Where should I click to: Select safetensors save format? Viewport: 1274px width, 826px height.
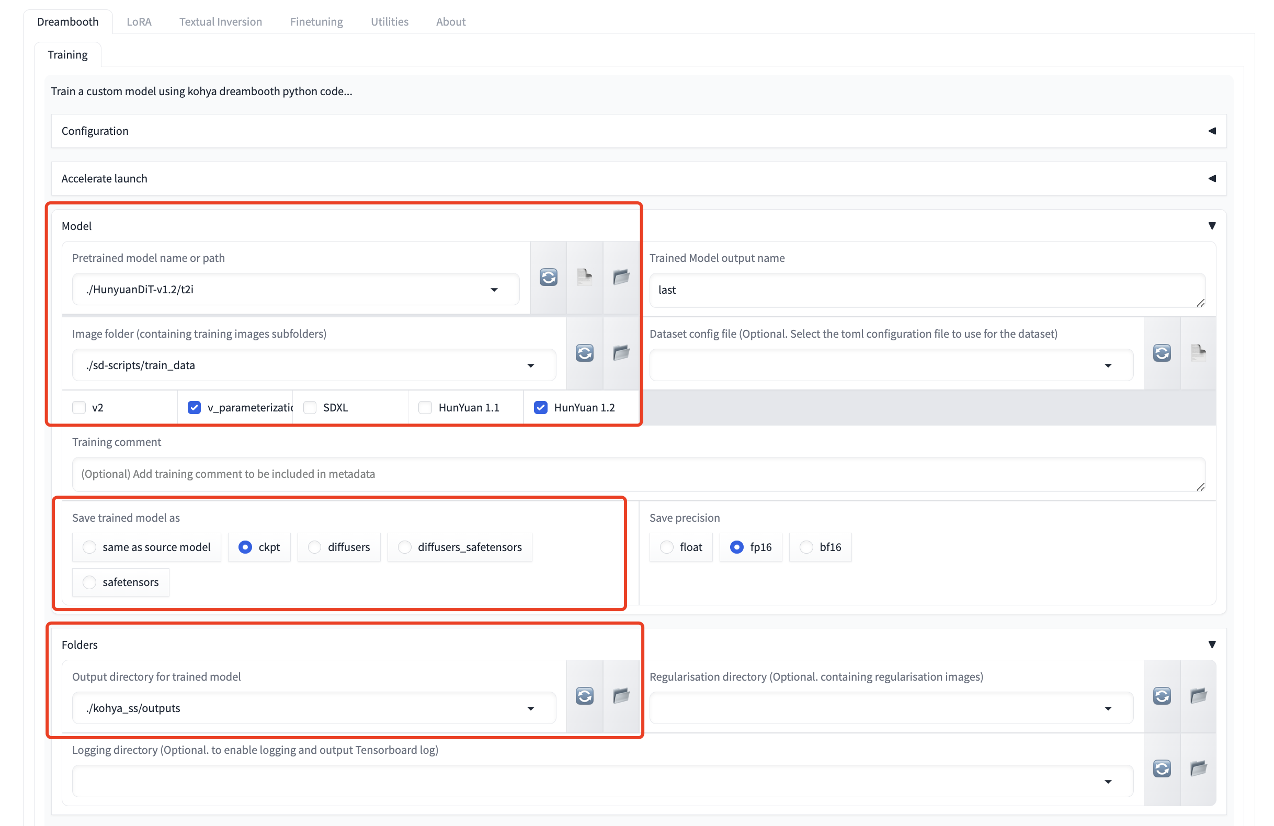89,582
